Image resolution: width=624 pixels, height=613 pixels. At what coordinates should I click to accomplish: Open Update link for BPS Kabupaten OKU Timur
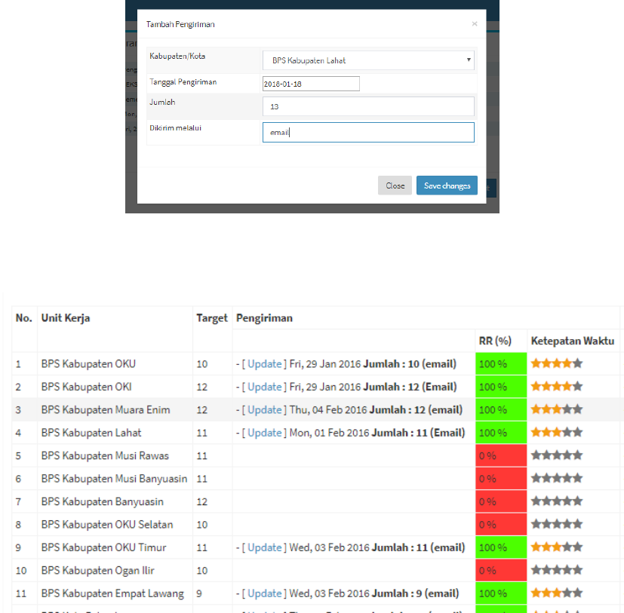pyautogui.click(x=265, y=547)
